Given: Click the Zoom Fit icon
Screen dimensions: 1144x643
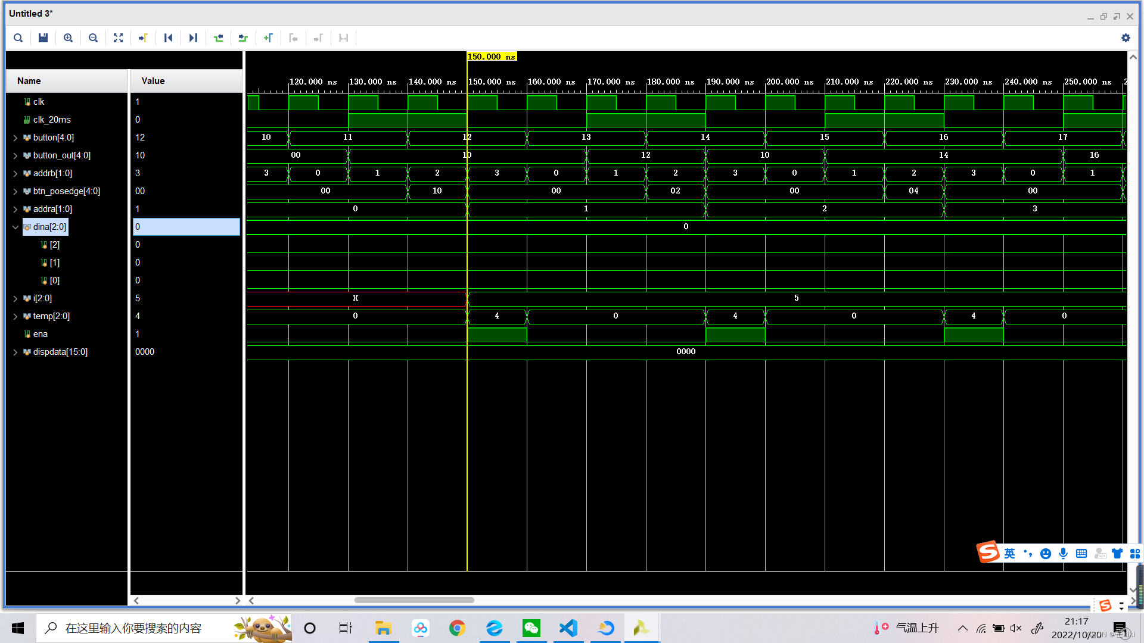Looking at the screenshot, I should tap(118, 38).
